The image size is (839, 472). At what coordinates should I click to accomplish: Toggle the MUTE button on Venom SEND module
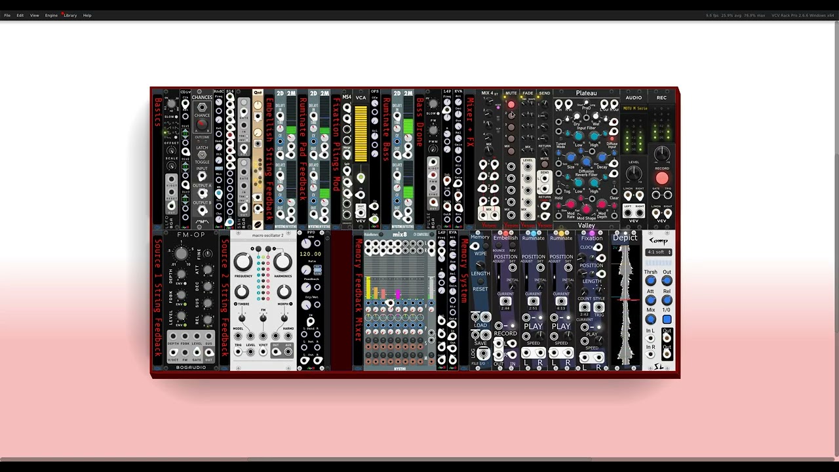click(x=545, y=164)
